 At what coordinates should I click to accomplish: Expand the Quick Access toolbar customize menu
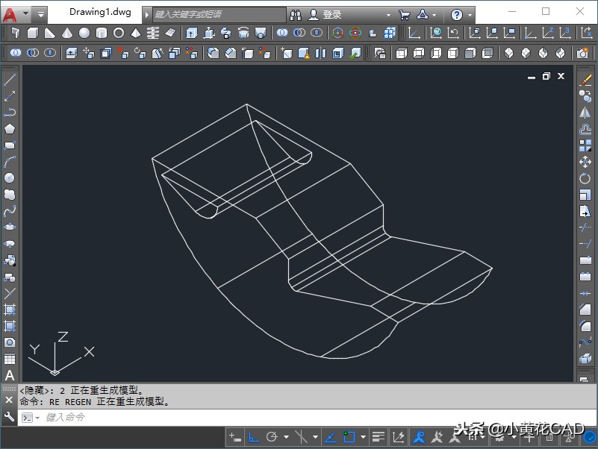click(40, 14)
